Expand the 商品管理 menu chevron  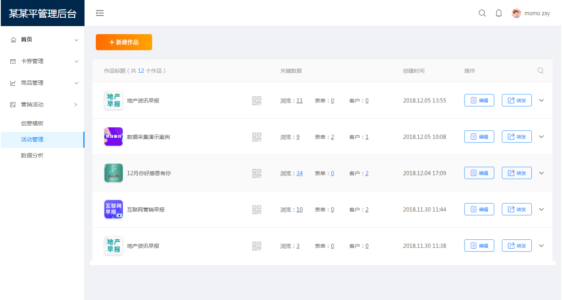[76, 83]
